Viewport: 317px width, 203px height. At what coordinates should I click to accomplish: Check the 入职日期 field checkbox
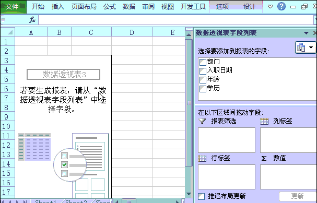203,71
